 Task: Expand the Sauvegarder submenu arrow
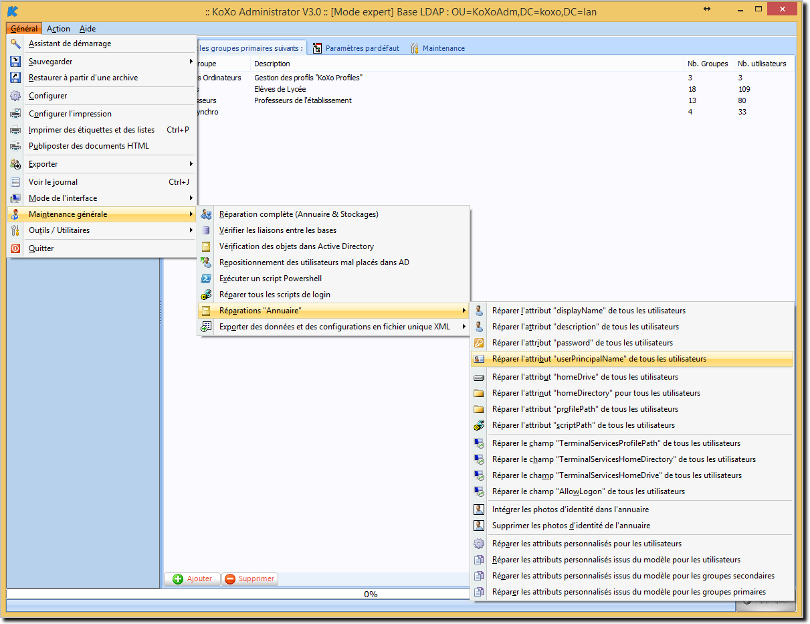click(x=191, y=62)
